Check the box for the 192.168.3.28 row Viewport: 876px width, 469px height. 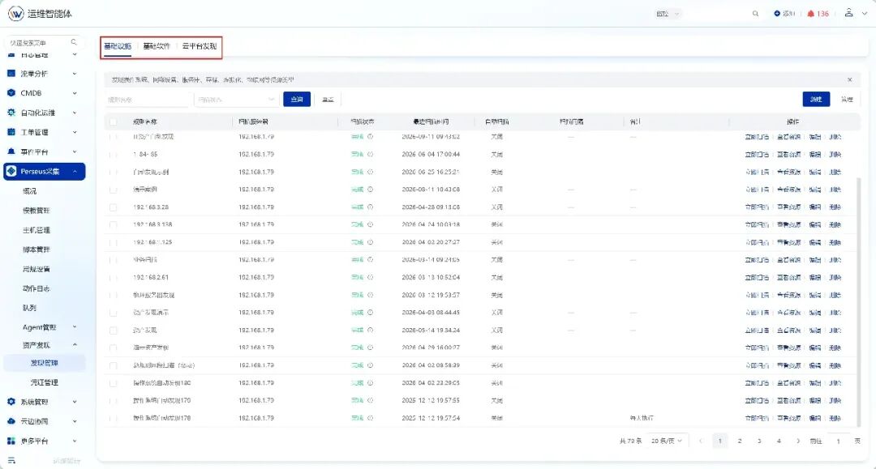pos(114,207)
